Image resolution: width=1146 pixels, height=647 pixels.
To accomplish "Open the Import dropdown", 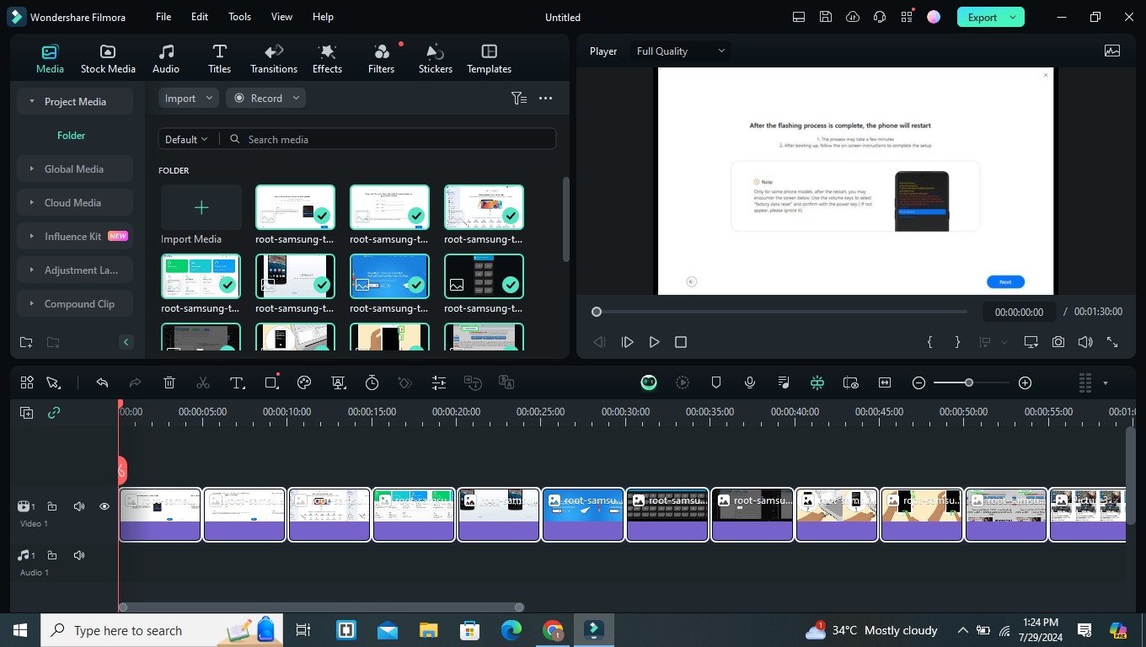I will coord(188,98).
